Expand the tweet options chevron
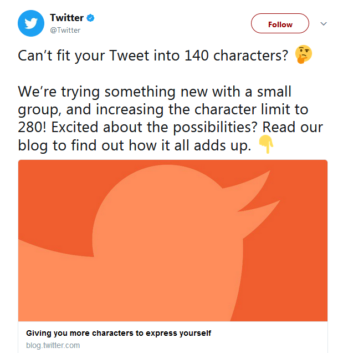Image resolution: width=338 pixels, height=353 pixels. [x=324, y=24]
